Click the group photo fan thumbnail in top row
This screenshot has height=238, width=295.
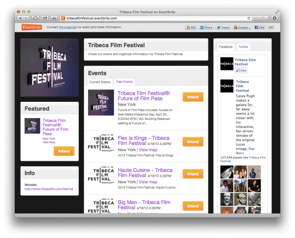point(240,172)
